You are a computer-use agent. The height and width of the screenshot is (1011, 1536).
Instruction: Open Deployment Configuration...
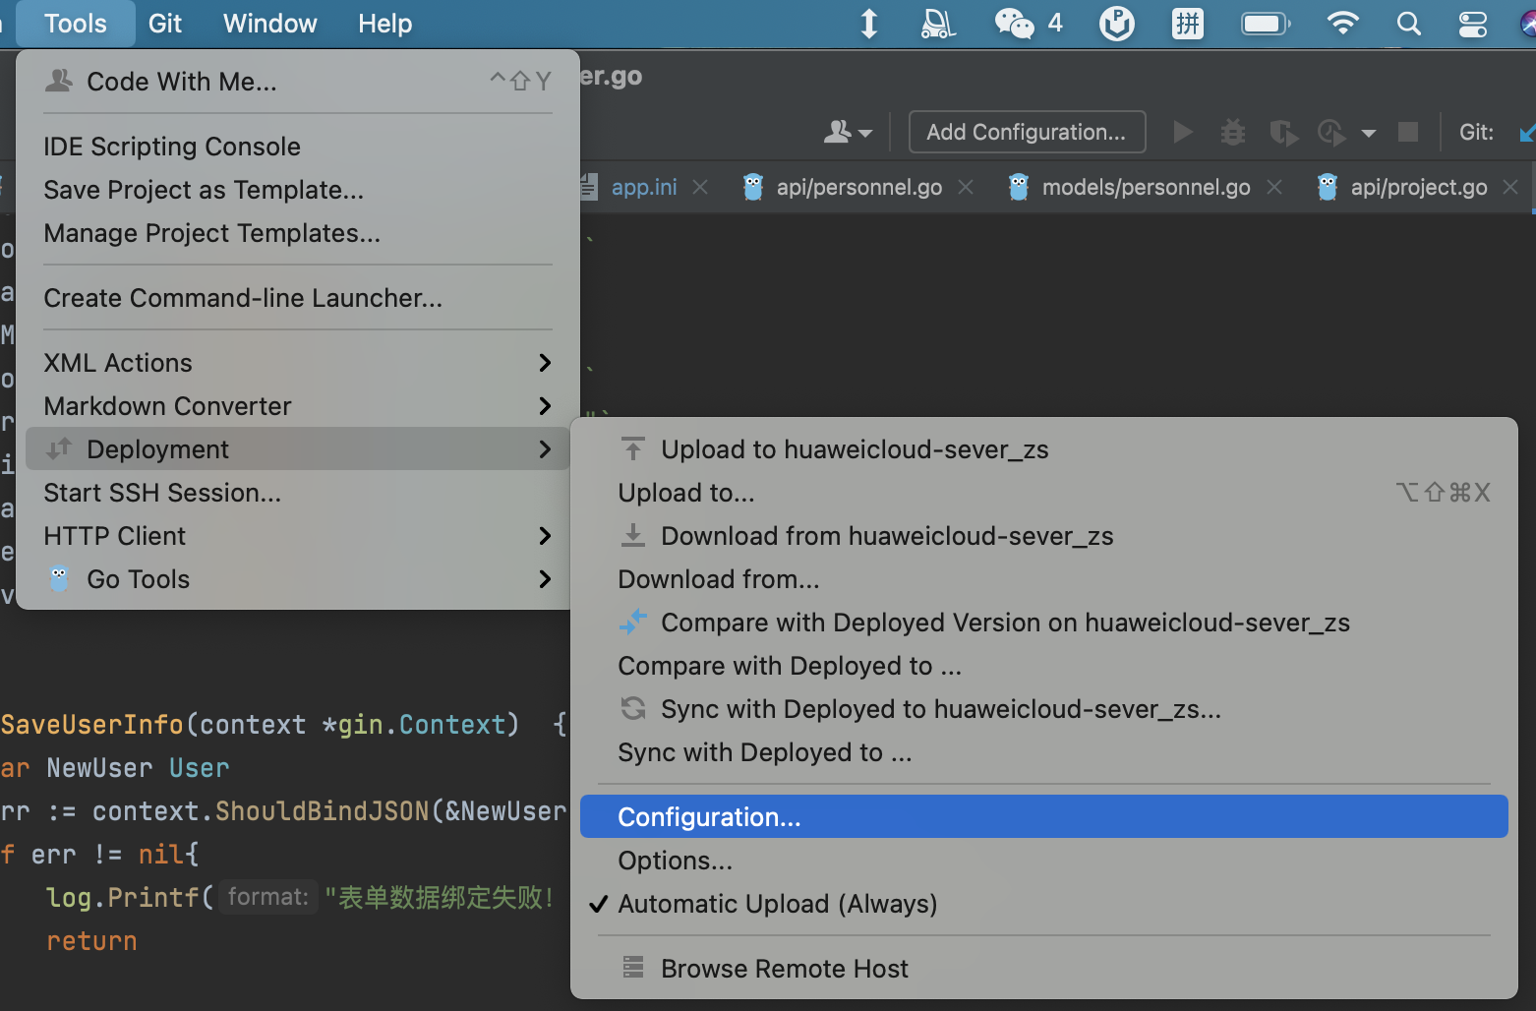pyautogui.click(x=1043, y=817)
